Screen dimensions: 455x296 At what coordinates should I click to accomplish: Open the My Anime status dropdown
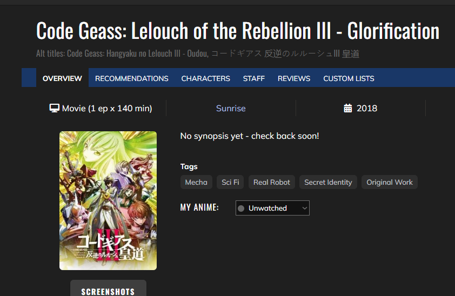(x=272, y=208)
